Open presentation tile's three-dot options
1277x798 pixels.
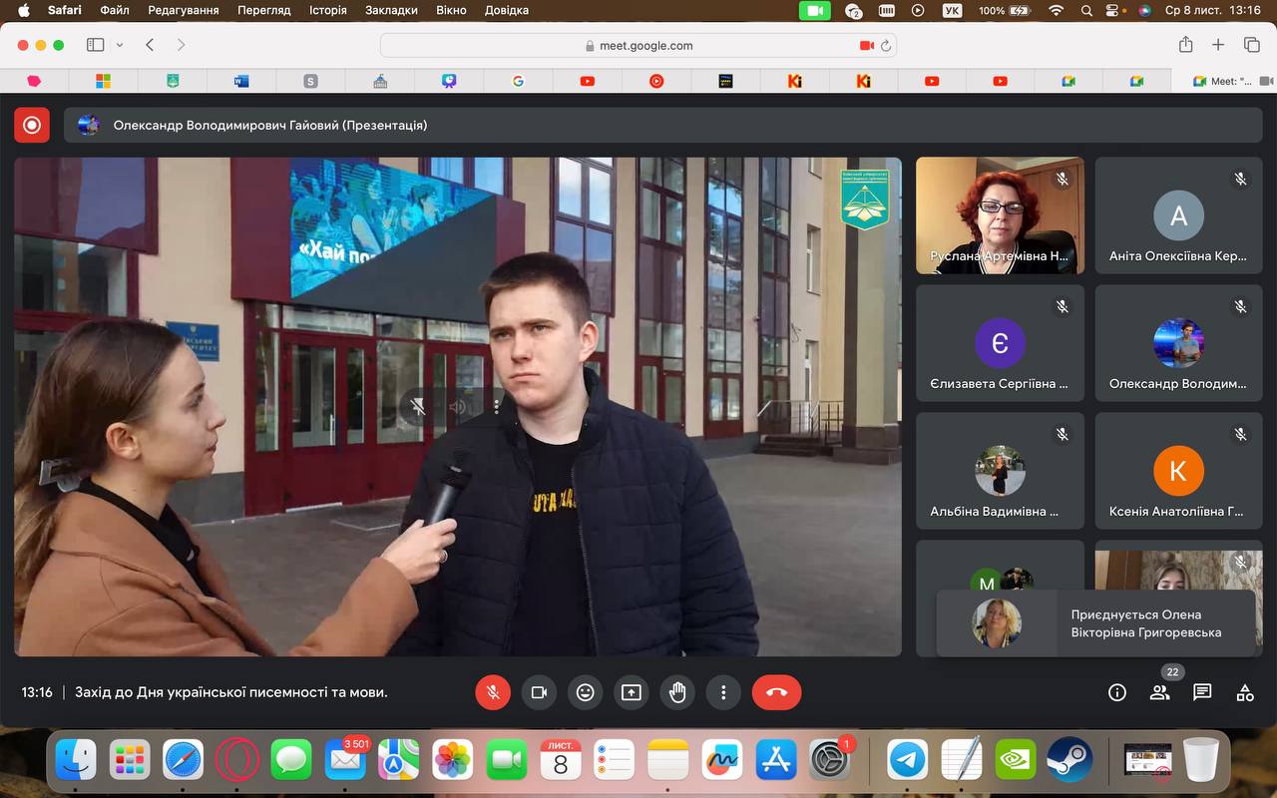point(497,407)
